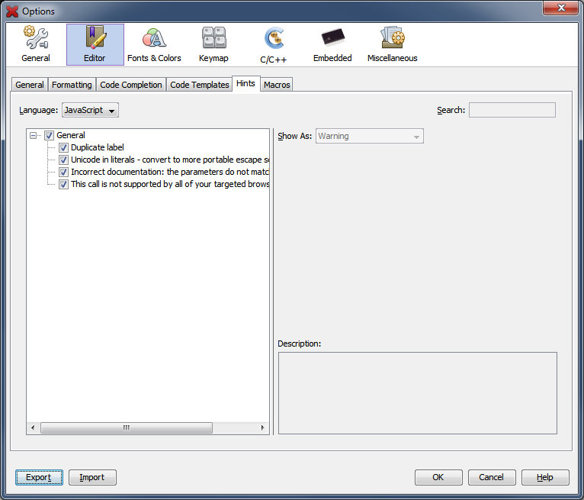Confirm with the OK button

[438, 478]
